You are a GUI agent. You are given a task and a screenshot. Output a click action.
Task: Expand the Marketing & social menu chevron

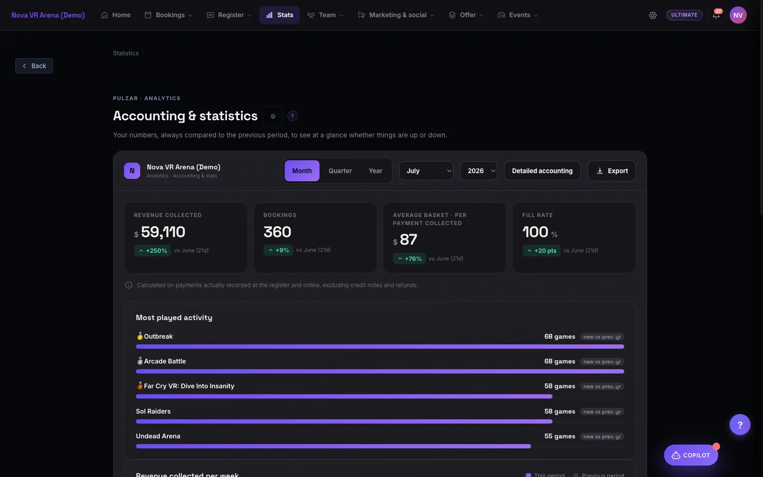(x=432, y=16)
